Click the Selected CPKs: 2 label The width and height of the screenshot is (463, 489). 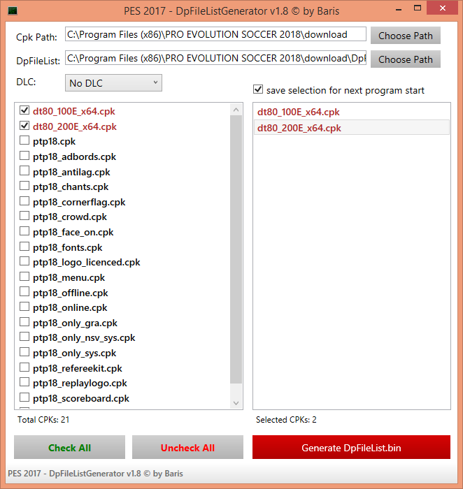(x=286, y=420)
